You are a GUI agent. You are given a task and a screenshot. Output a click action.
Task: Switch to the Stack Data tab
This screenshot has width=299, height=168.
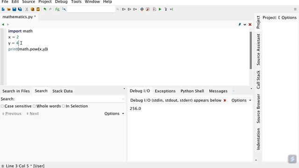click(62, 91)
